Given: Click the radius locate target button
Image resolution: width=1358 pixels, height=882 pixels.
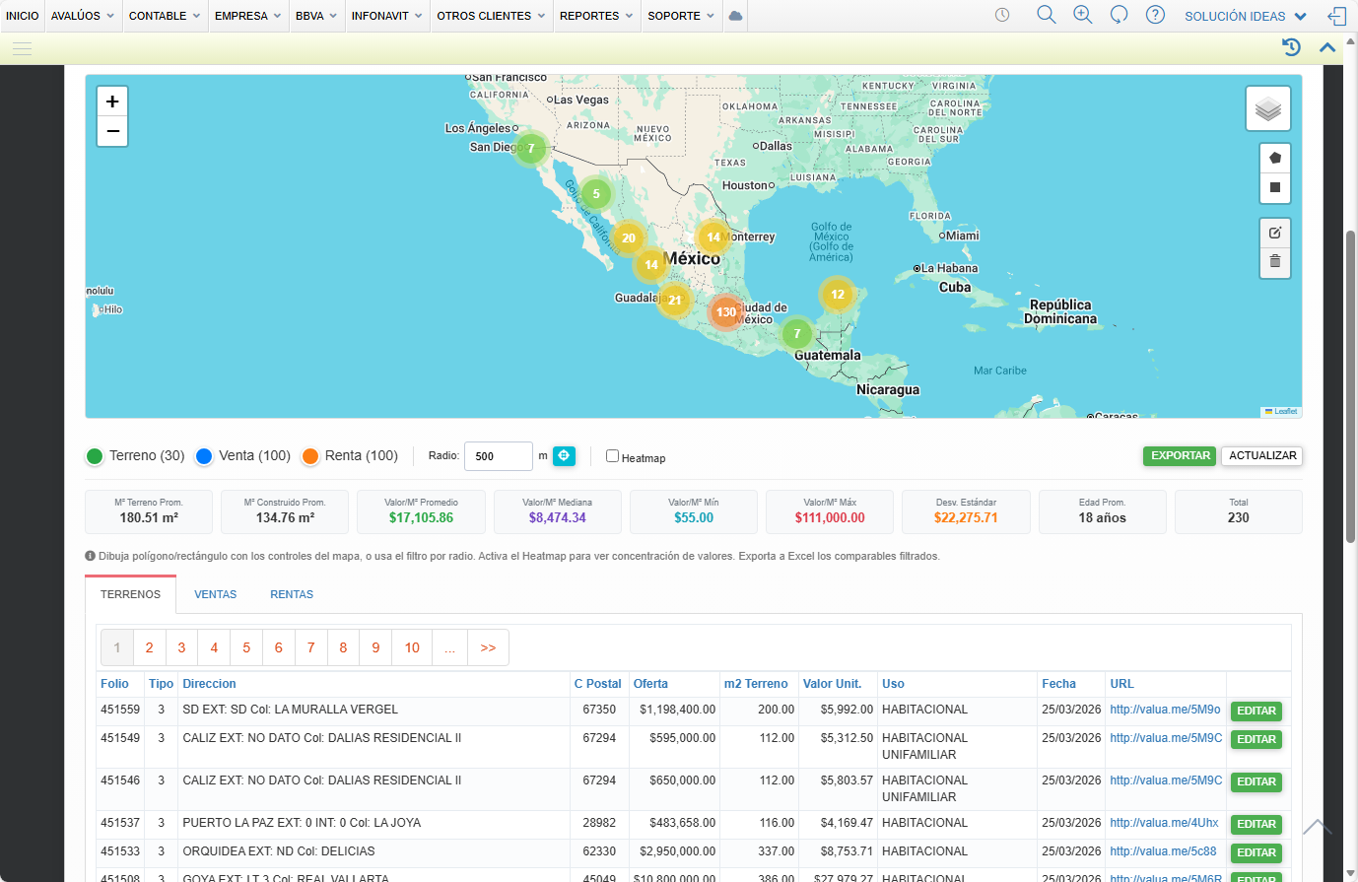Looking at the screenshot, I should tap(564, 455).
